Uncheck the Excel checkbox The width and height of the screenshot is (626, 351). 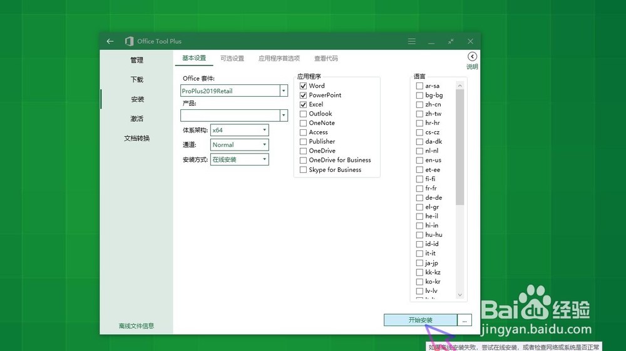[x=303, y=104]
